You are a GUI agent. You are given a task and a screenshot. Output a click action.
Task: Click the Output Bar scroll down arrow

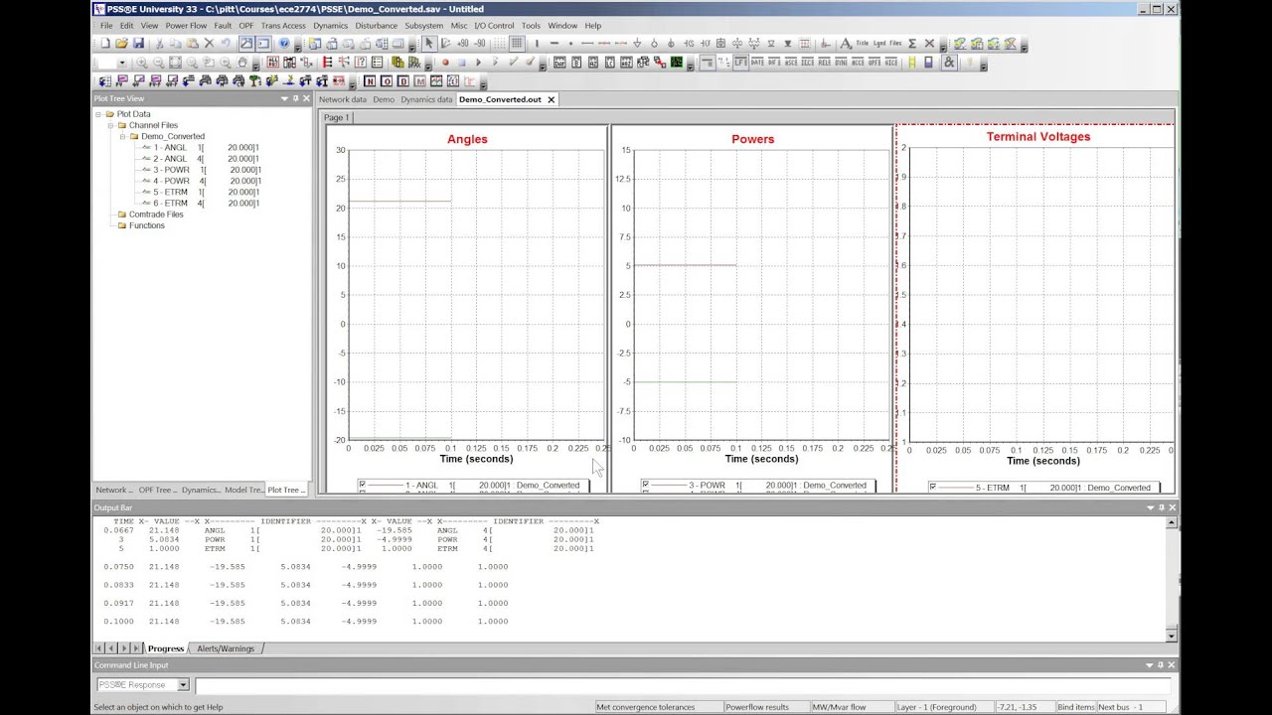1172,636
